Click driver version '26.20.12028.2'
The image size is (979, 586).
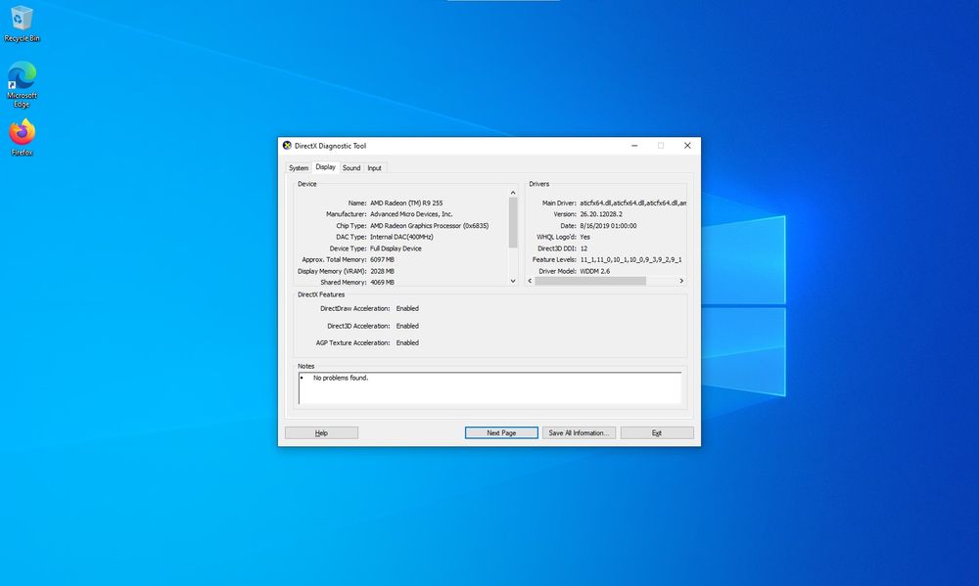pos(601,214)
